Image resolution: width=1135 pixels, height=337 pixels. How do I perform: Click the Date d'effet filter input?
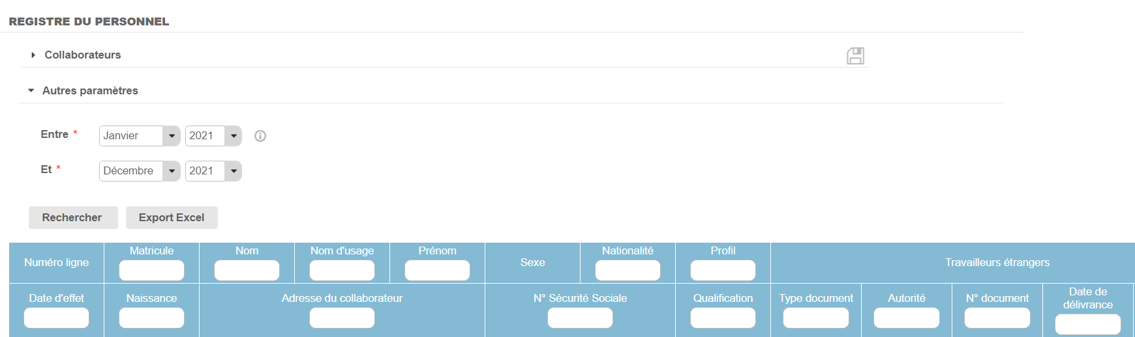[56, 317]
